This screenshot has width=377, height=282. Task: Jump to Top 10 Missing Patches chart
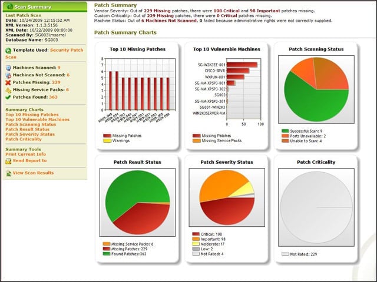click(32, 115)
